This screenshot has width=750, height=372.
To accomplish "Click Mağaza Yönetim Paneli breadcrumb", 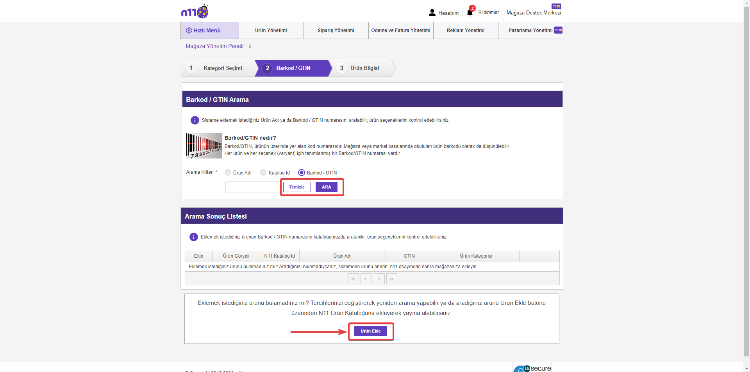I will (214, 46).
